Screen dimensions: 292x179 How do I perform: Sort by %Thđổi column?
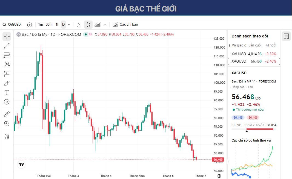pos(271,45)
